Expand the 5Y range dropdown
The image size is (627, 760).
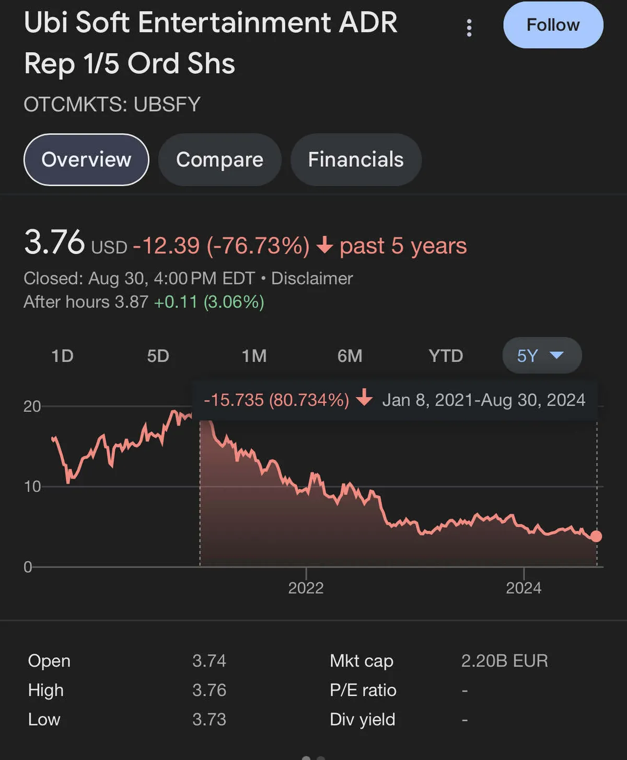coord(528,356)
